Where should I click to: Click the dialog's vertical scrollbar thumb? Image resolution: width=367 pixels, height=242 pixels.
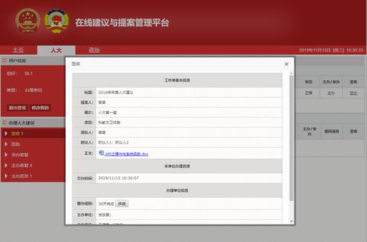(291, 138)
